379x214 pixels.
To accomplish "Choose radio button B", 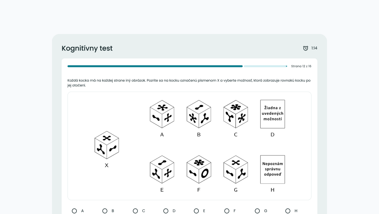I will [x=105, y=211].
